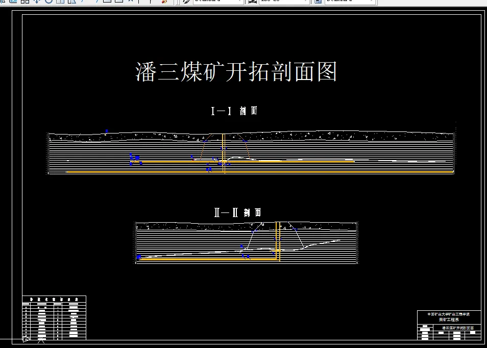Click the circle drawing tool icon
487x348 pixels.
pos(47,3)
